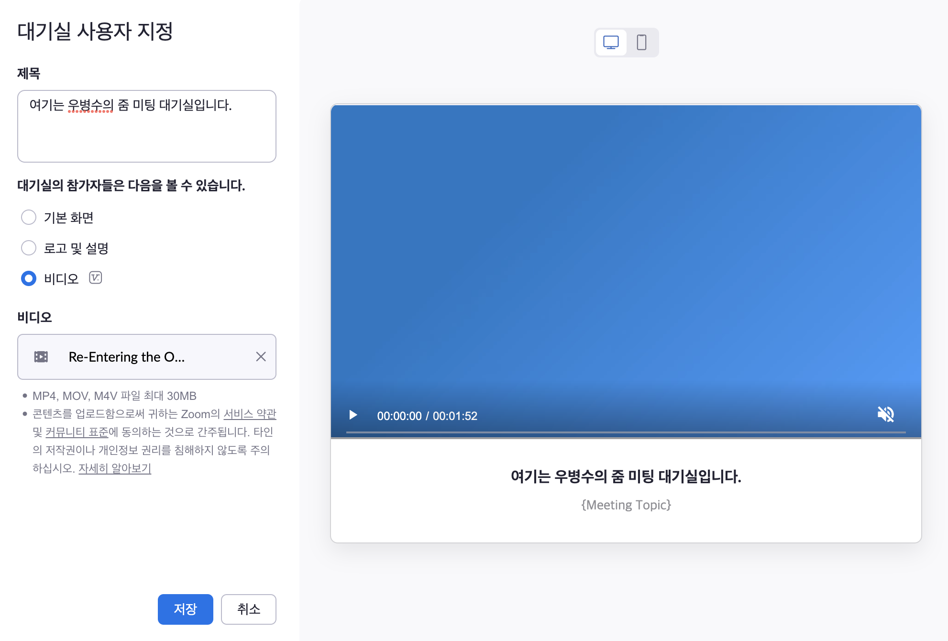Switch to desktop preview mode
The height and width of the screenshot is (641, 948).
coord(611,43)
